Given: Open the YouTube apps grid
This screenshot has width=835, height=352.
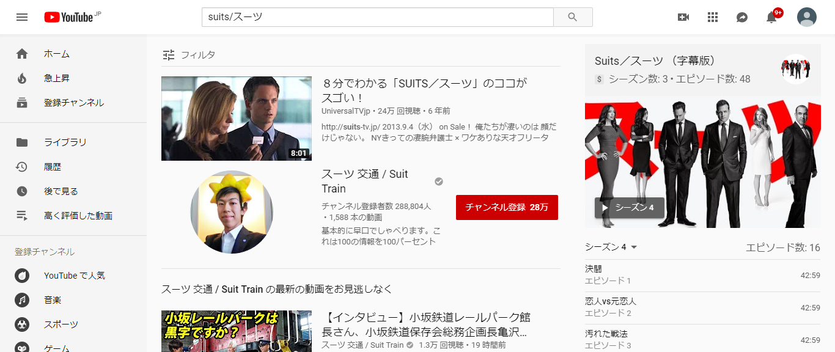Looking at the screenshot, I should [x=713, y=17].
